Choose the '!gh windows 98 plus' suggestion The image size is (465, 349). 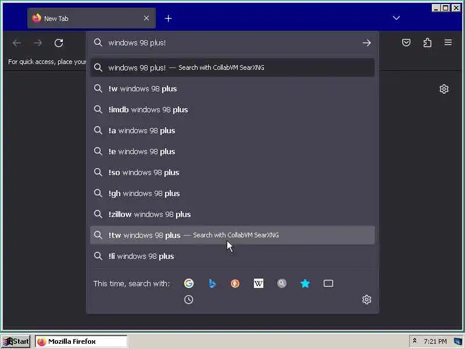pos(232,194)
